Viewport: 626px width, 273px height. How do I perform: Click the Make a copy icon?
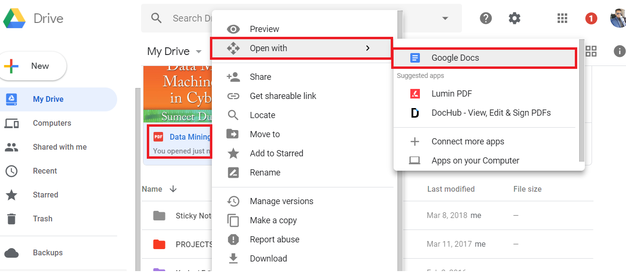click(233, 220)
